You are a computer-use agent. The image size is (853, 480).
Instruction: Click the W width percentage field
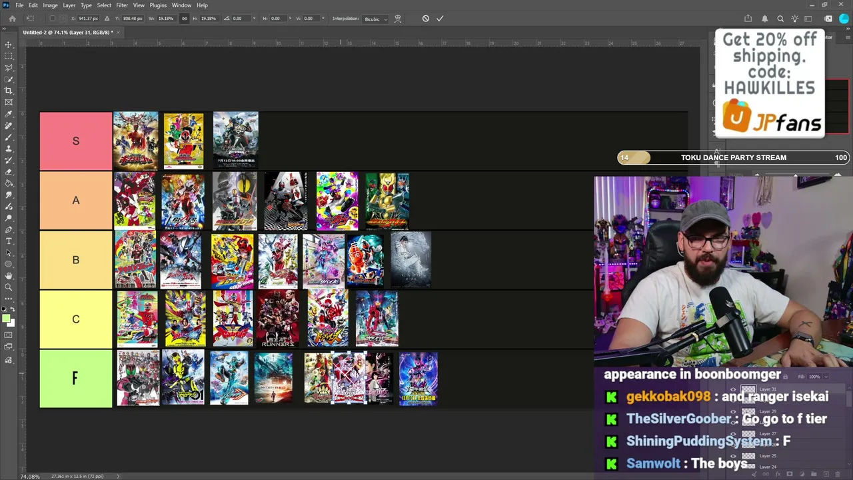(167, 19)
